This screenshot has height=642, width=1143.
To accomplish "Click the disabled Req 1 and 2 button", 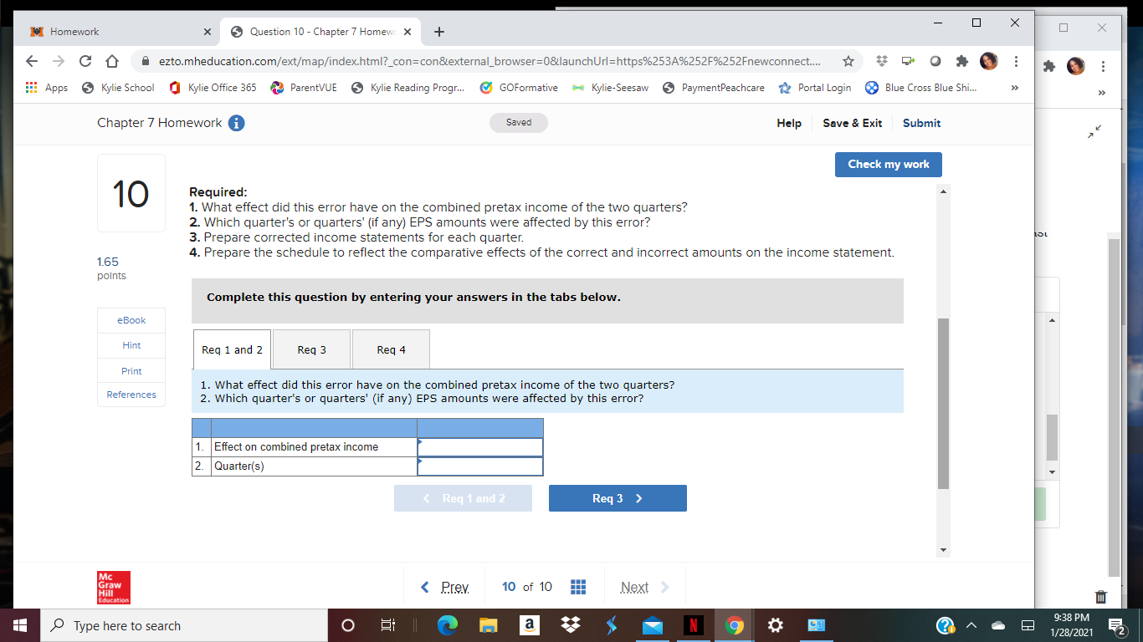I will (463, 498).
